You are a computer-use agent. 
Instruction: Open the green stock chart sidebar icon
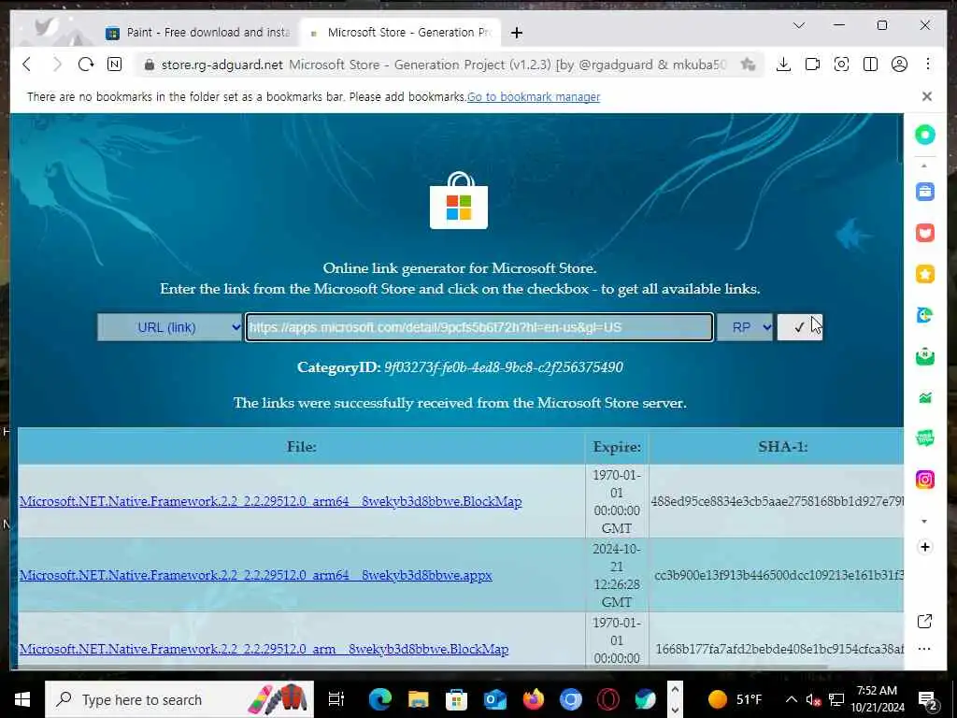pyautogui.click(x=924, y=397)
